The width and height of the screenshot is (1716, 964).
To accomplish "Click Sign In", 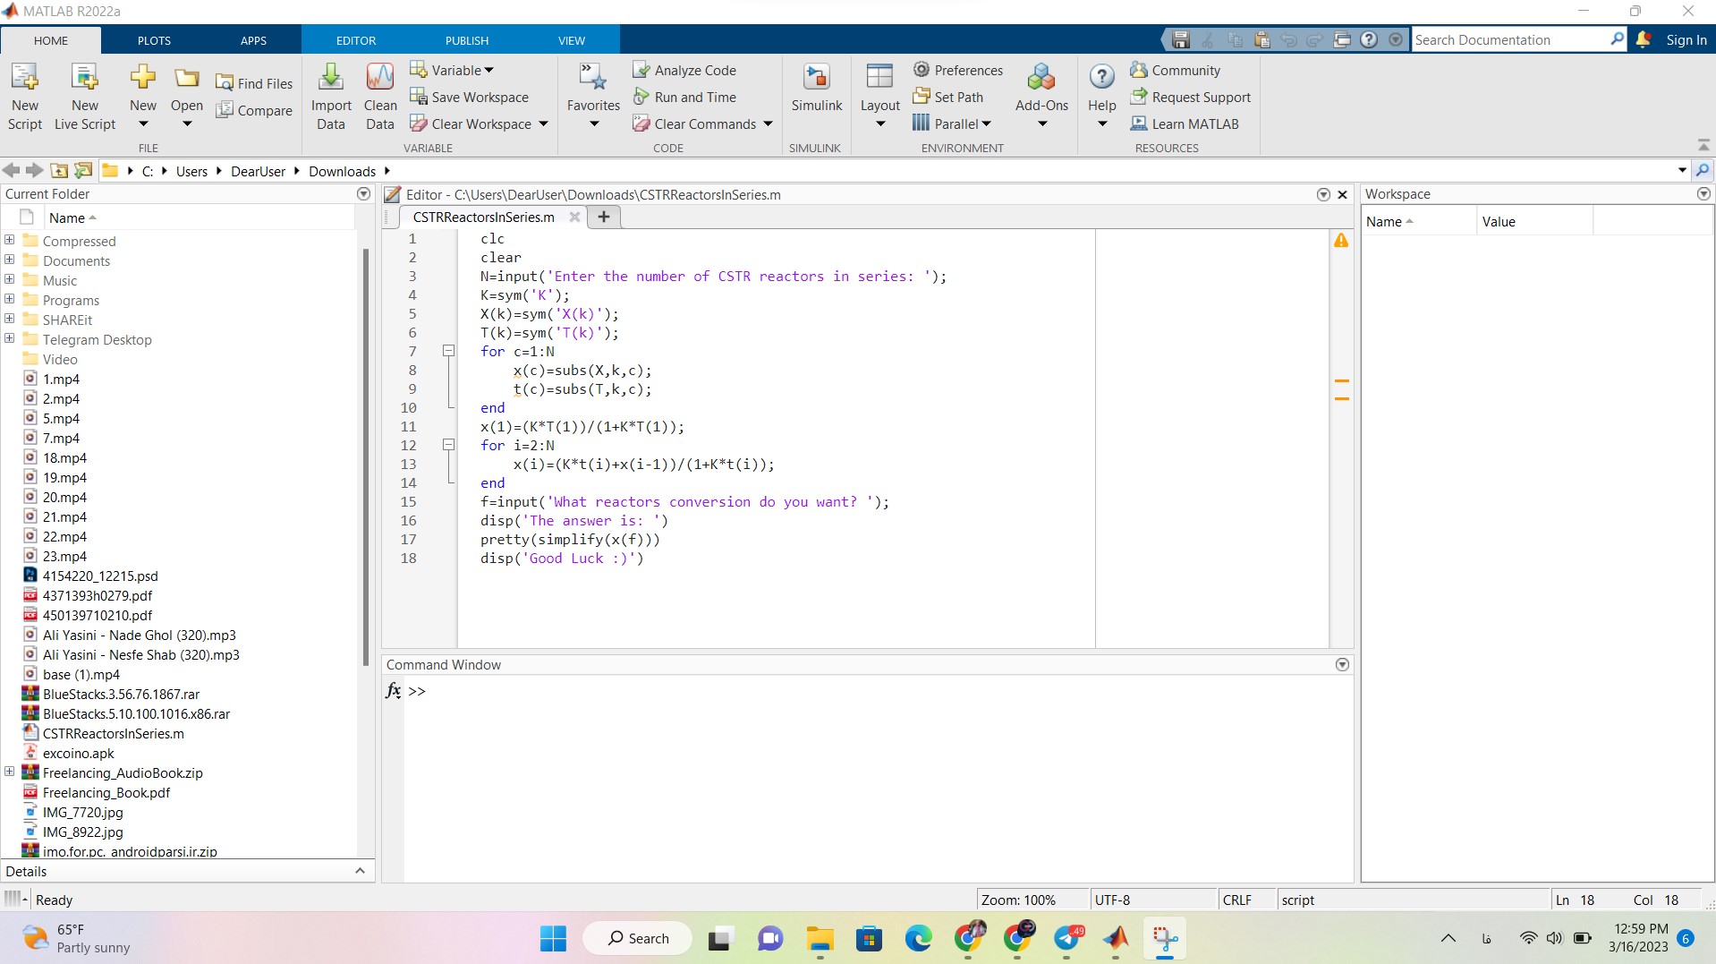I will point(1686,39).
